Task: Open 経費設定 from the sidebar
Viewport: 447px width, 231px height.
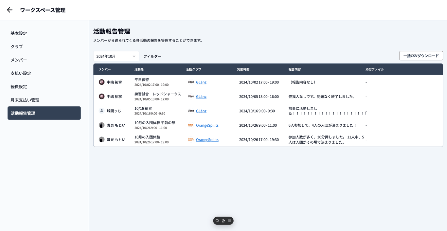Action: [x=19, y=87]
